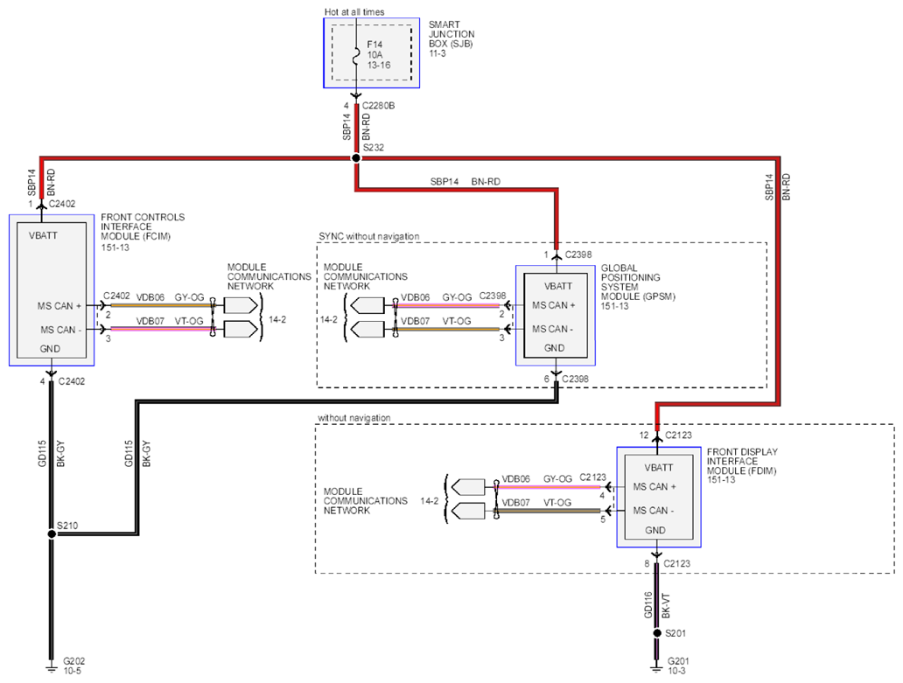Viewport: 903px width, 683px height.
Task: Click the SBP14 BN-RD label on the horizontal wire
Action: pos(465,181)
